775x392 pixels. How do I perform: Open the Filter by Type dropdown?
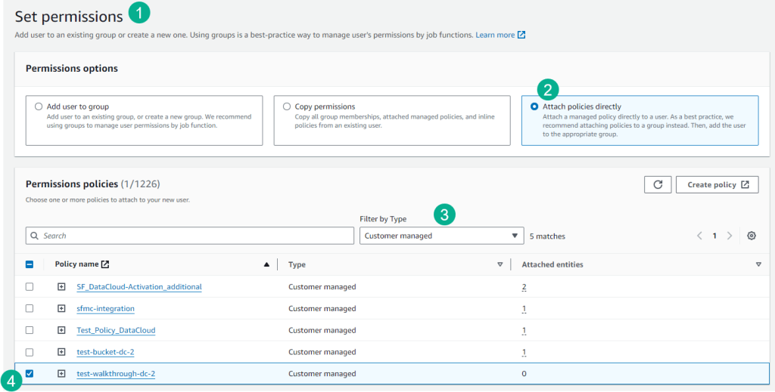coord(441,236)
